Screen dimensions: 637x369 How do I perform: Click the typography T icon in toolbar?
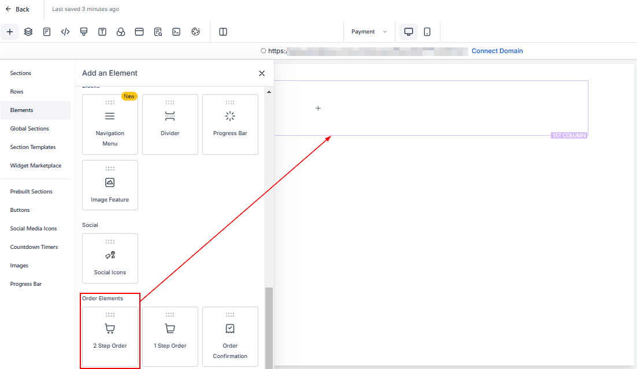(102, 32)
